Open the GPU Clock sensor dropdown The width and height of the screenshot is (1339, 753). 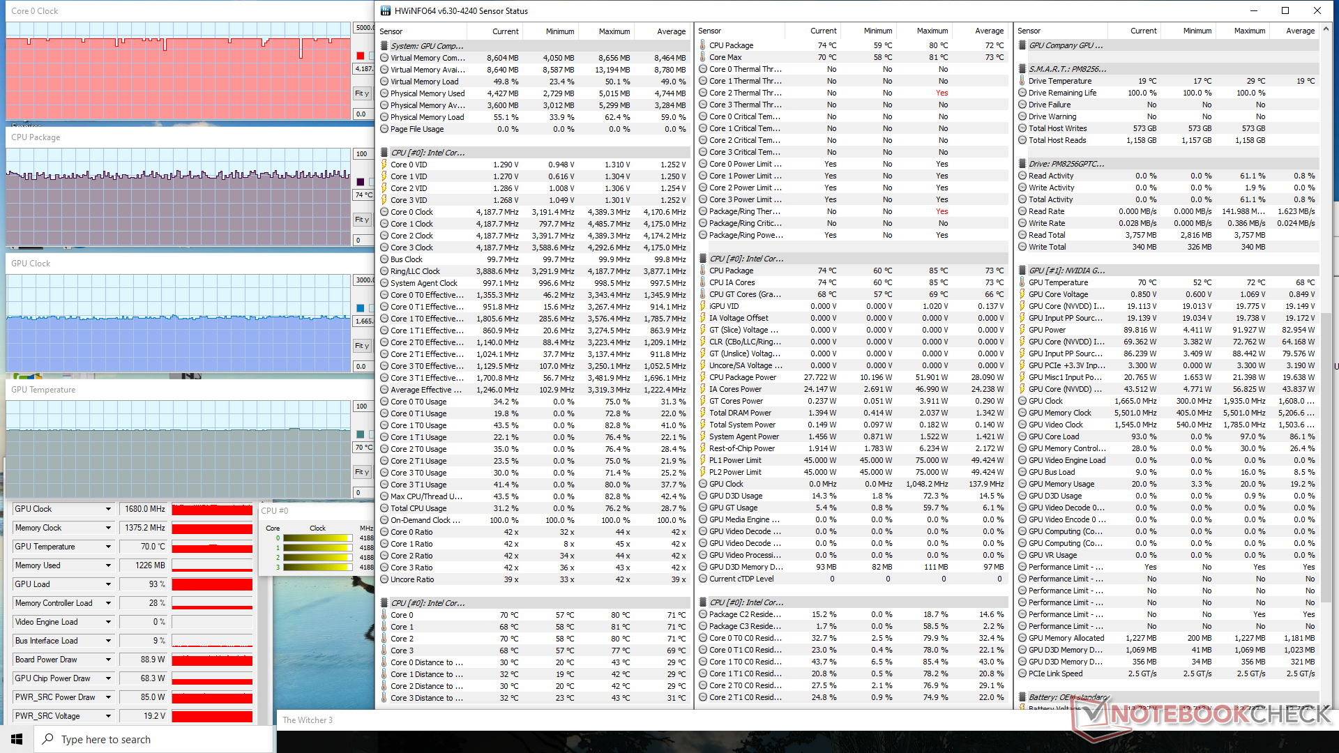(x=108, y=509)
